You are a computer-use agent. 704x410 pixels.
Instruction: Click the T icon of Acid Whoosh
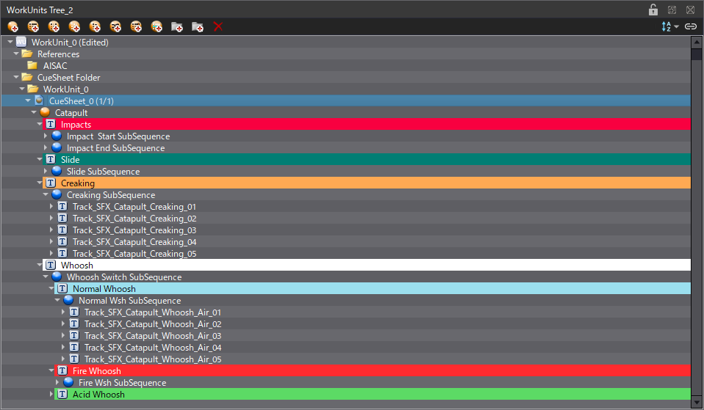tap(62, 394)
